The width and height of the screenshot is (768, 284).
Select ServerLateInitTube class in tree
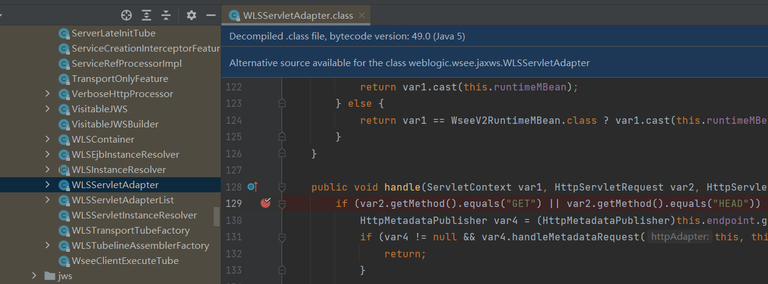tap(113, 33)
